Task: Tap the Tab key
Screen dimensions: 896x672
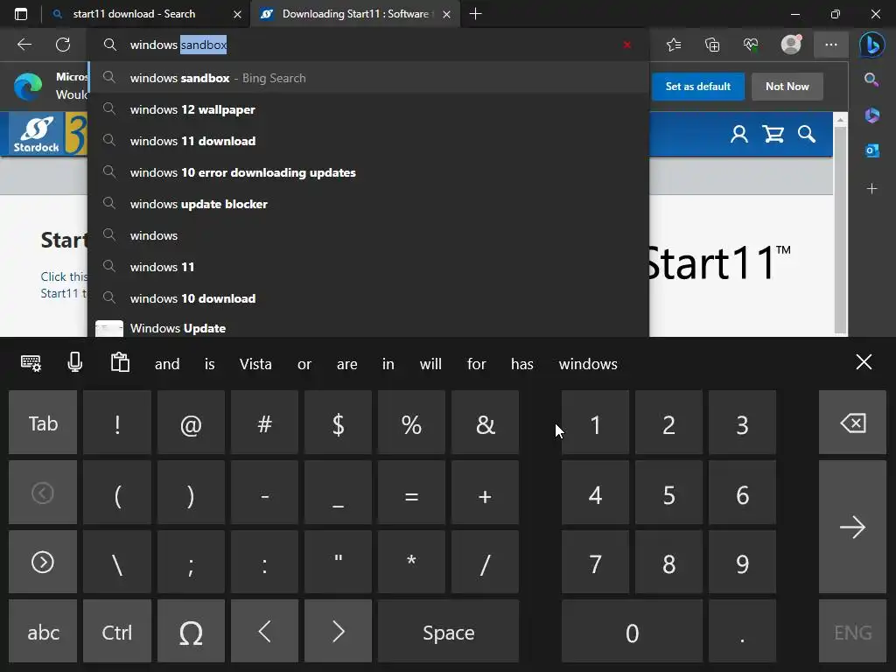Action: 43,423
